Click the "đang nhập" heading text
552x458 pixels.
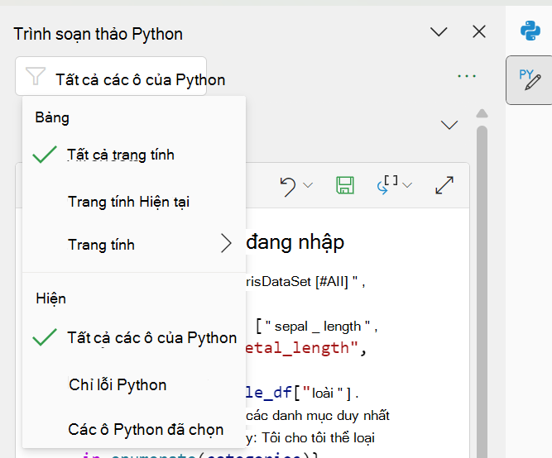(x=295, y=243)
